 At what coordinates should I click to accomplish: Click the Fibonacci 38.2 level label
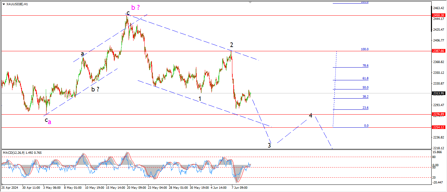pos(365,97)
